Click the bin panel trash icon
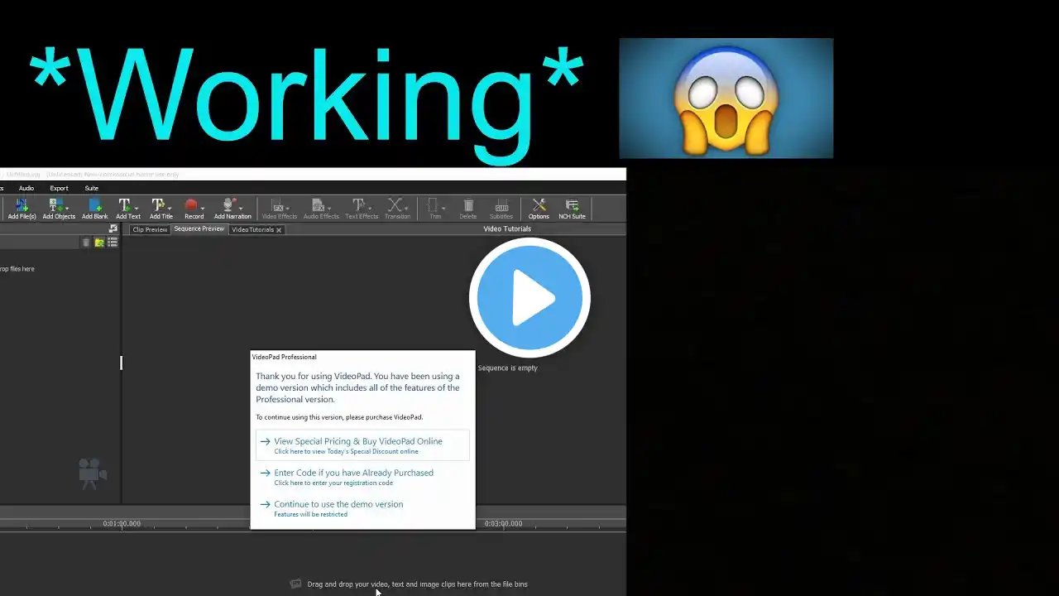Screen dimensions: 1059x596 point(86,243)
